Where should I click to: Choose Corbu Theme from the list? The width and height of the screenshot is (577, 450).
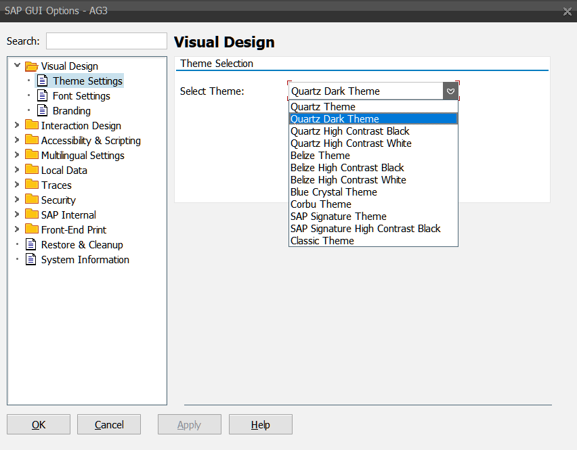pyautogui.click(x=373, y=204)
